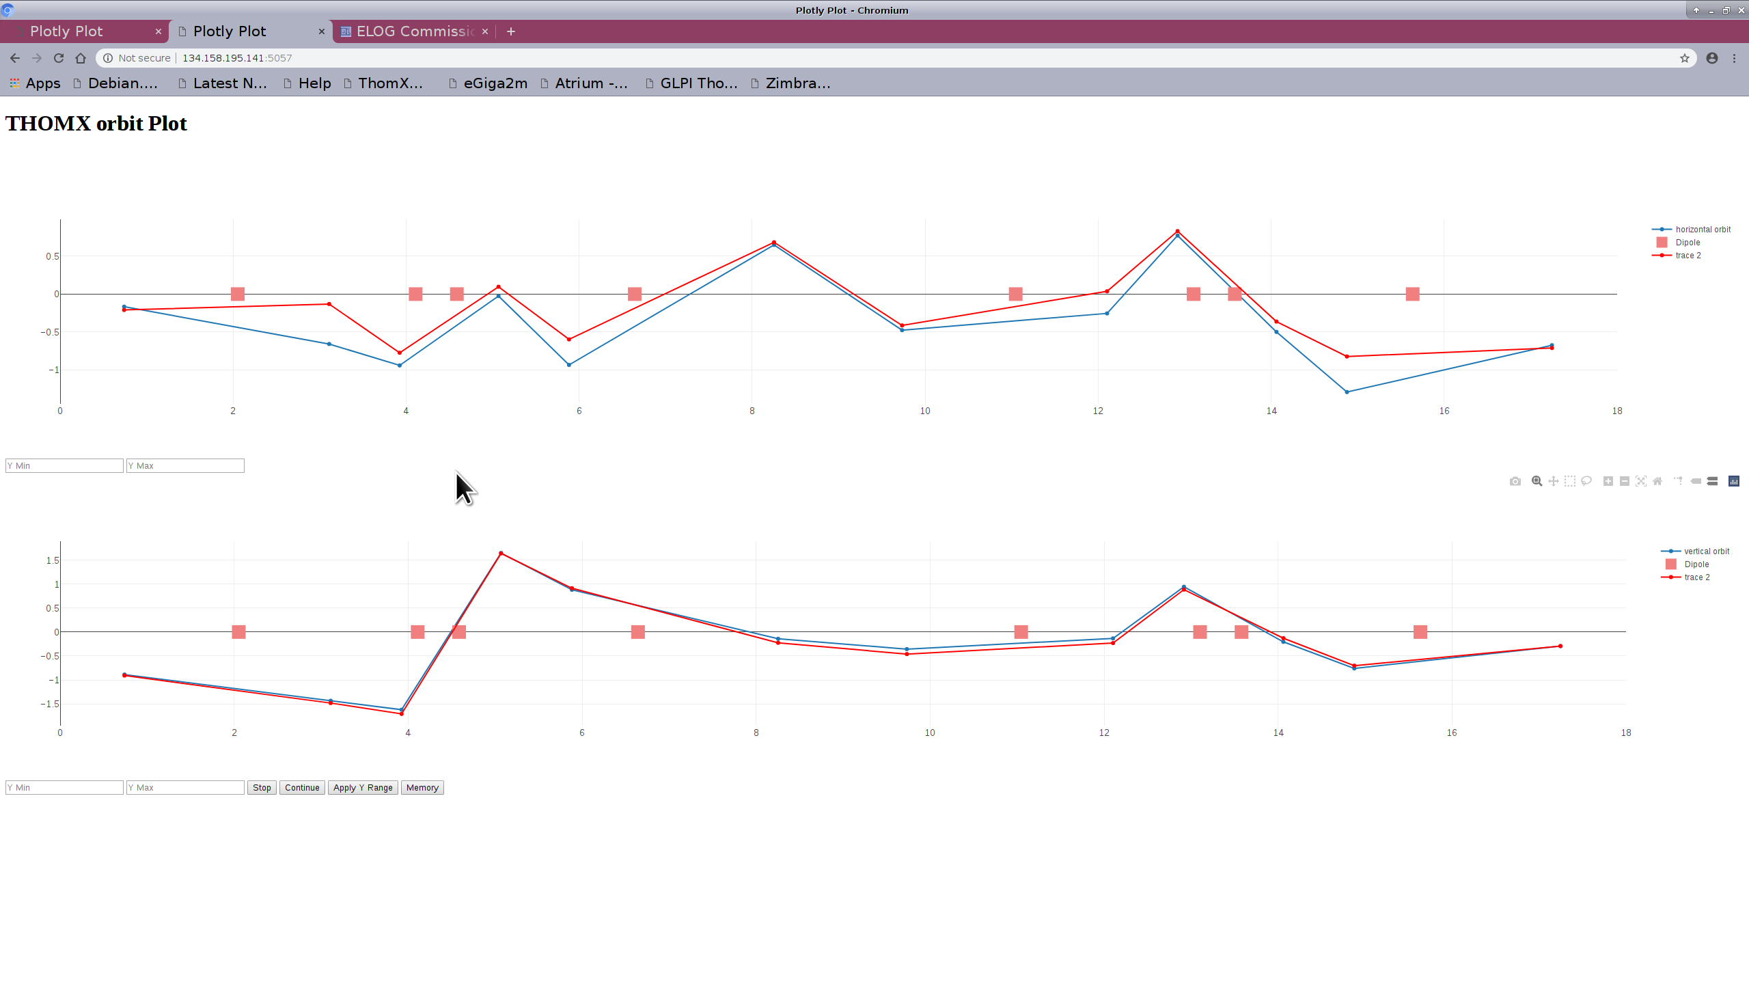
Task: Reset axes with the home icon
Action: pyautogui.click(x=1657, y=481)
